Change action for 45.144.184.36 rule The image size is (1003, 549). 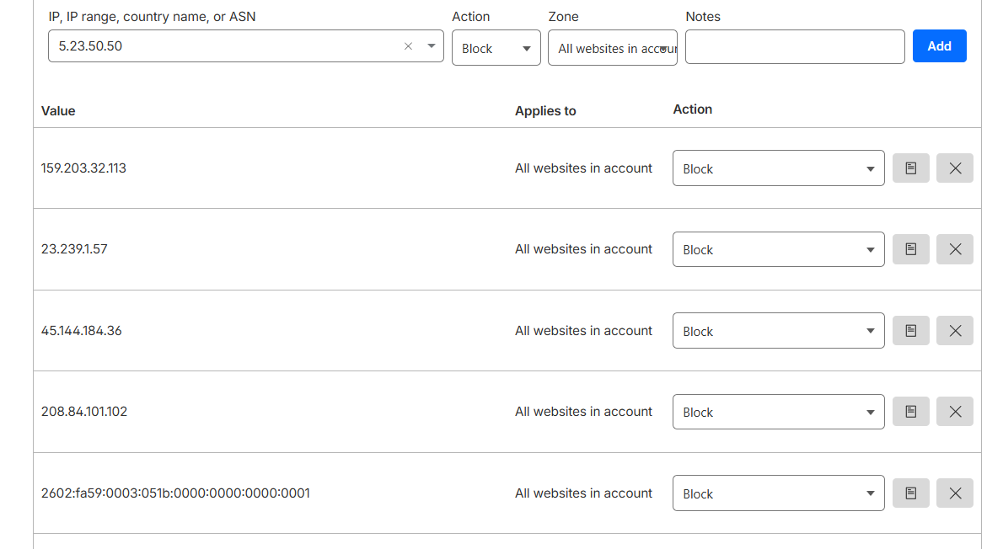click(778, 331)
